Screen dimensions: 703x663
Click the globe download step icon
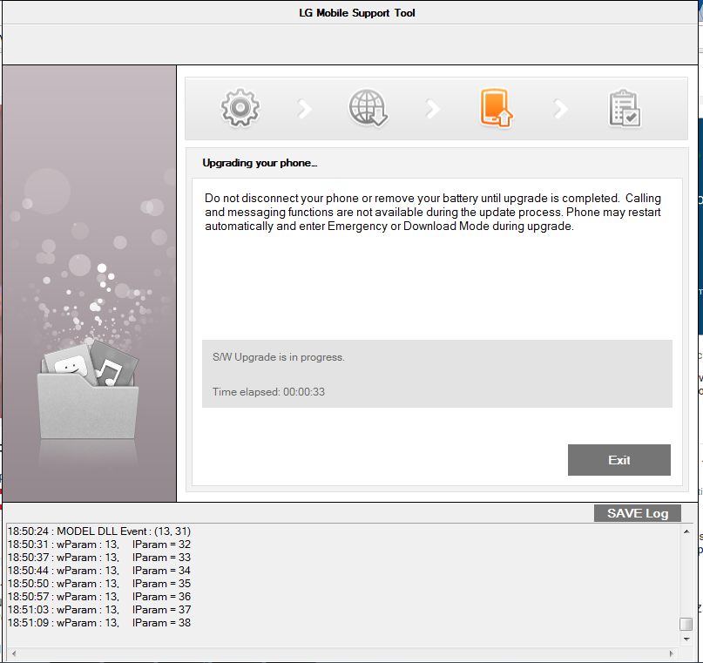click(x=368, y=108)
